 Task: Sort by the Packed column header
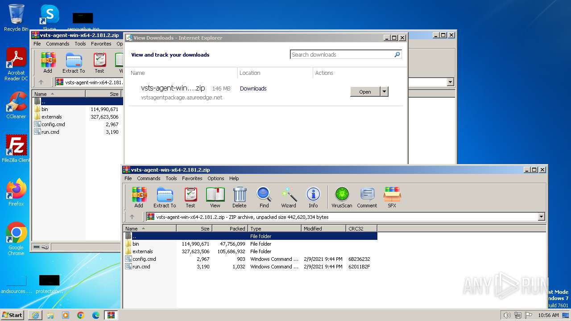click(229, 228)
